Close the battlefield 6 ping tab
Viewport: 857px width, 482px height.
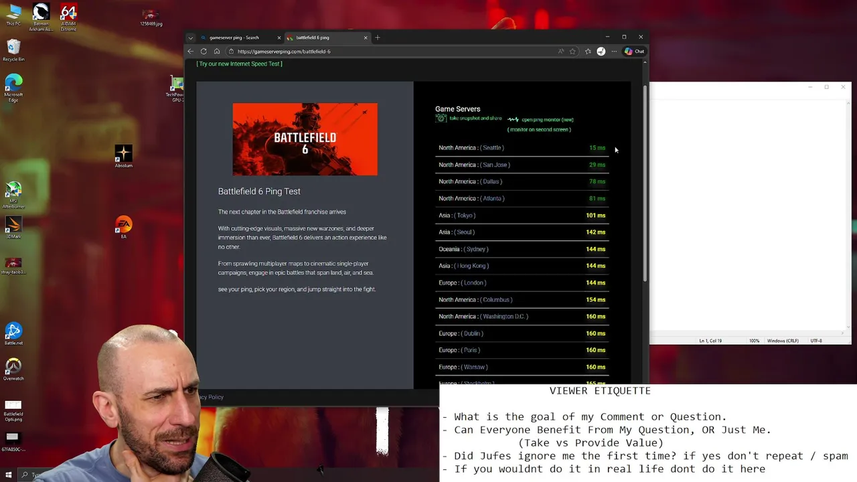click(x=366, y=37)
